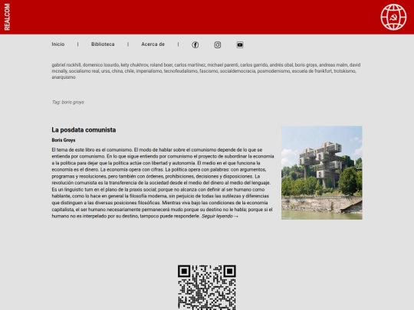Click the 'Tag: boris groys' heading
Screen dimensions: 414x310
(x=68, y=103)
